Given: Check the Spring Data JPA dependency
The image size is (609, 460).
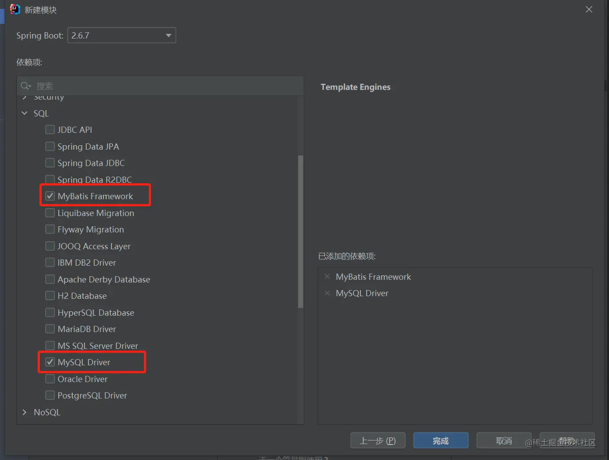Looking at the screenshot, I should point(50,147).
